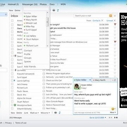Click envelope icon next to Xbox Console Repair
Screen dimensions: 127x127
(x=44, y=101)
